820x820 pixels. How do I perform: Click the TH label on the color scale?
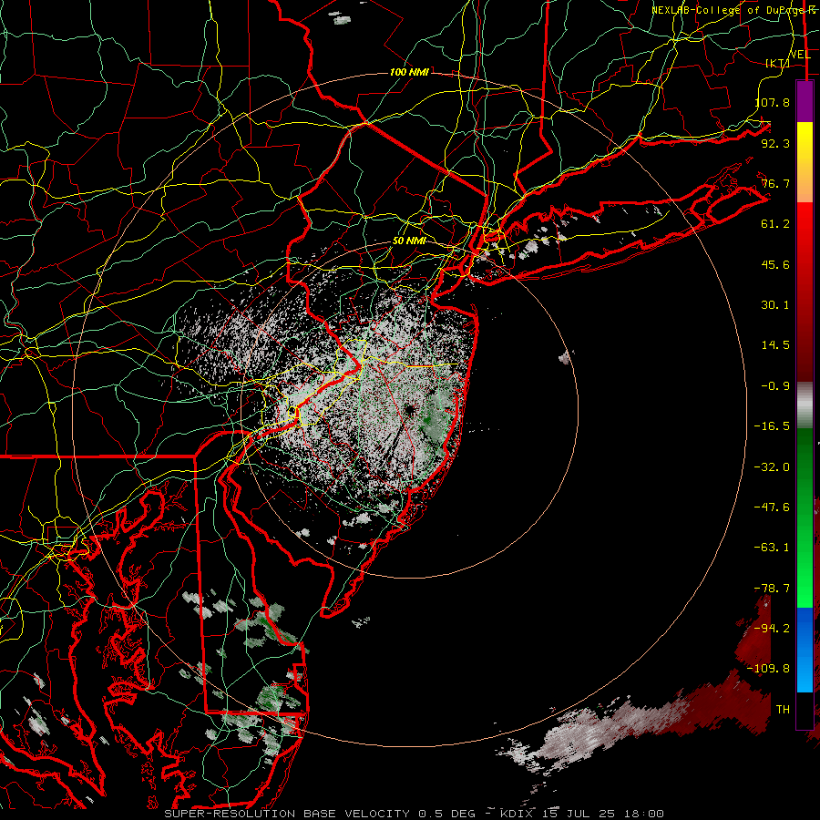(x=783, y=710)
